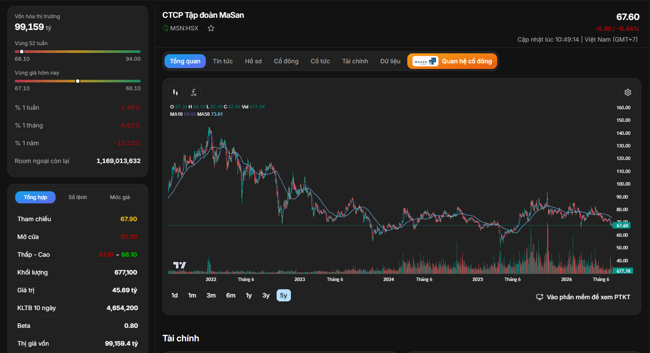650x353 pixels.
Task: Select the 1y chart time range
Action: click(x=249, y=295)
